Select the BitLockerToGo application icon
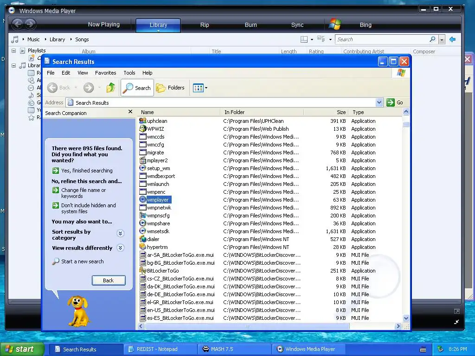The width and height of the screenshot is (475, 356). point(143,270)
